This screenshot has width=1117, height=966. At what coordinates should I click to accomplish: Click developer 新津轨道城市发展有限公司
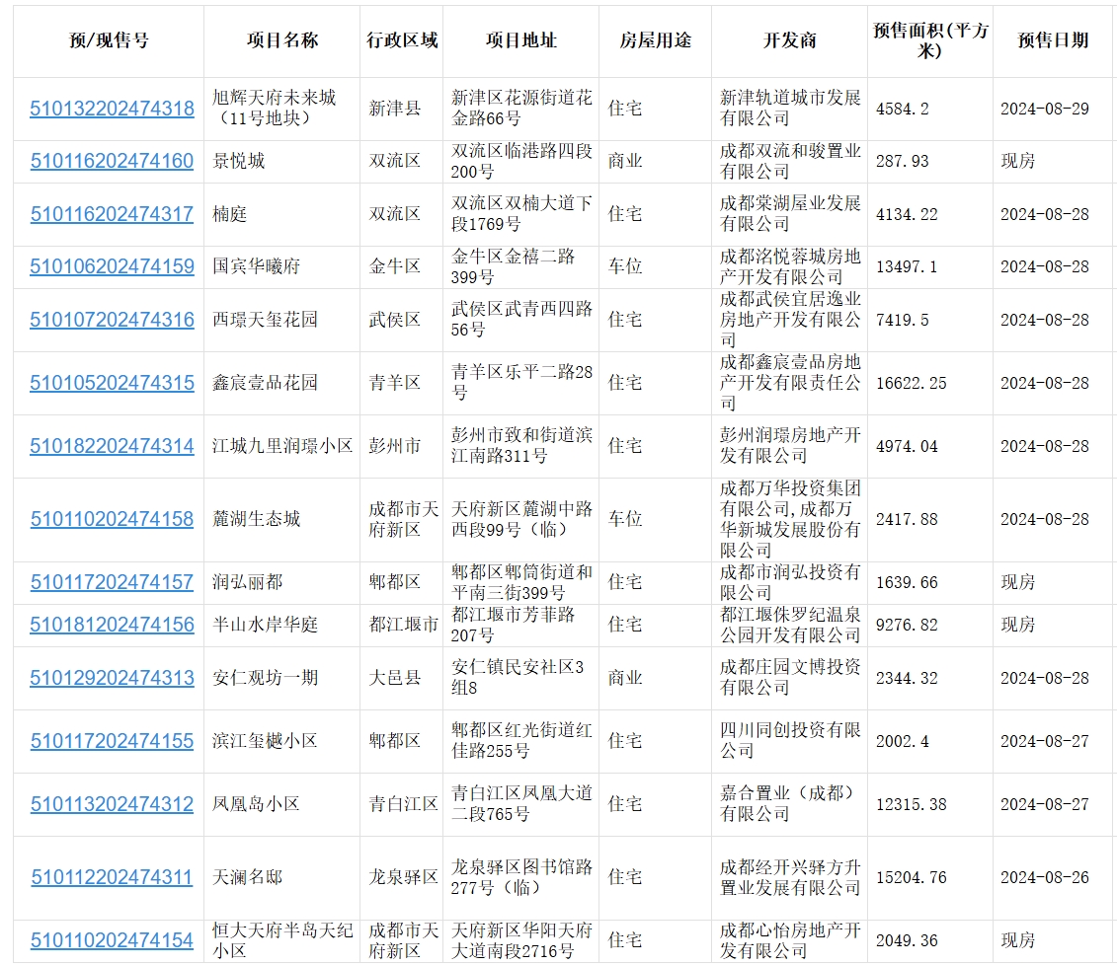790,109
